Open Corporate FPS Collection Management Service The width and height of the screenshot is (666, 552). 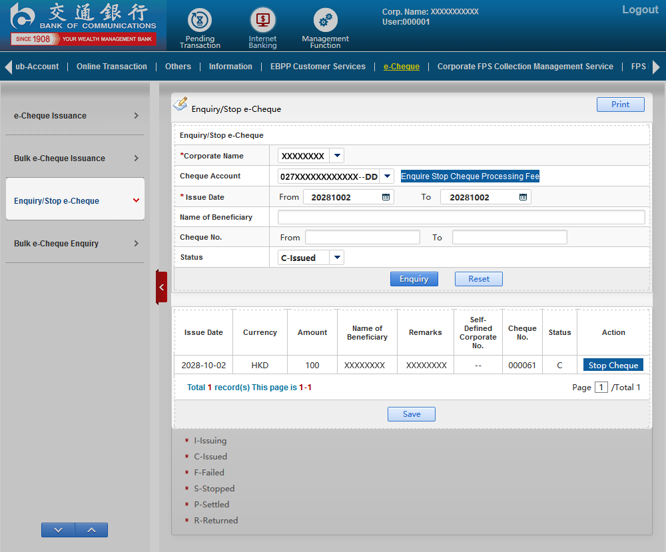coord(525,66)
